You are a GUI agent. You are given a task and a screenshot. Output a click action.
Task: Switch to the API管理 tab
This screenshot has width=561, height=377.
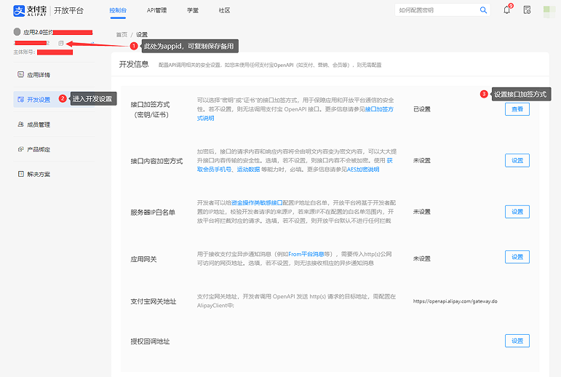(x=156, y=10)
